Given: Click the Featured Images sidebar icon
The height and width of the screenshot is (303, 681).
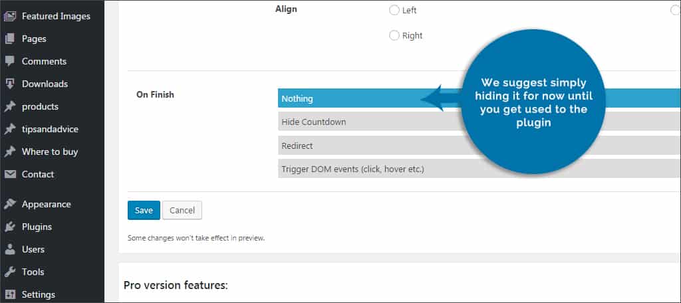Looking at the screenshot, I should click(x=10, y=16).
